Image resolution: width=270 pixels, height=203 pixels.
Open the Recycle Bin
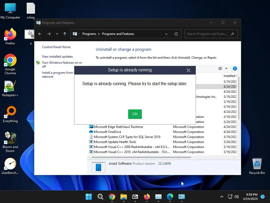[257, 166]
